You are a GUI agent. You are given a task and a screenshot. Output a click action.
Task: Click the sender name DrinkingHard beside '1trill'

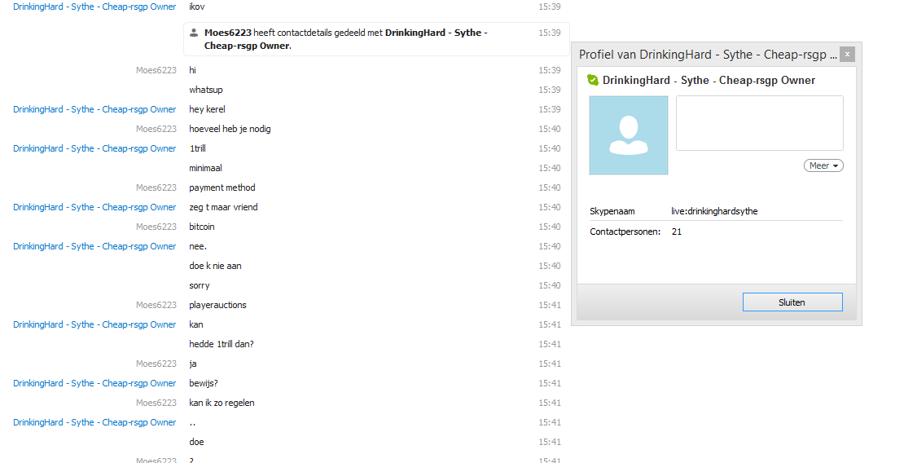click(x=94, y=148)
